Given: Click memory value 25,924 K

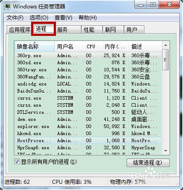Looking at the screenshot, I should click(115, 55).
